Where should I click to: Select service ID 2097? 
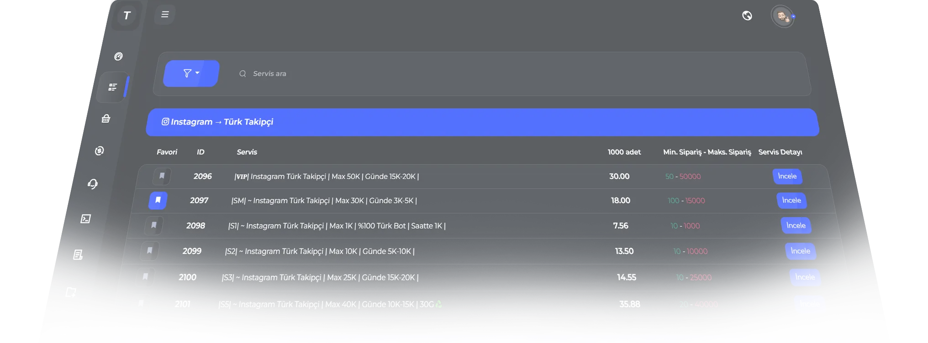click(x=199, y=201)
